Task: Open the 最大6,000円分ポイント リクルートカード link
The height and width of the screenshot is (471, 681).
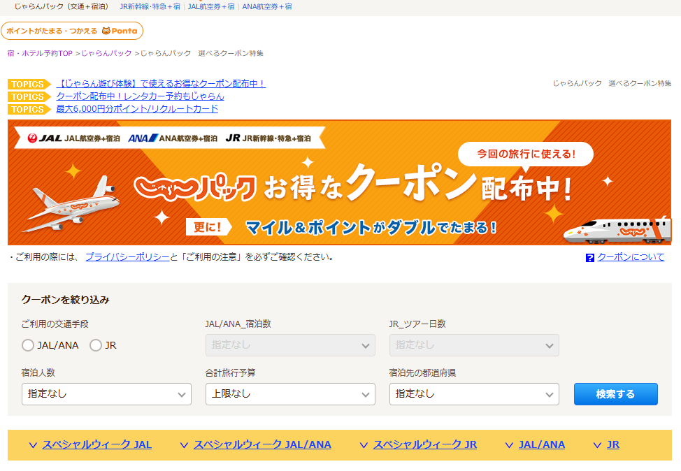Action: tap(137, 109)
